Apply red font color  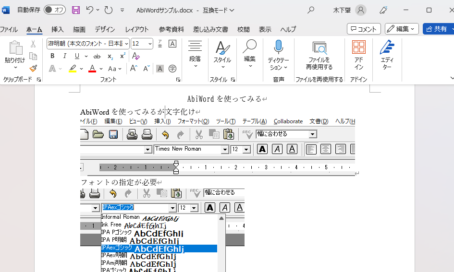coord(92,69)
